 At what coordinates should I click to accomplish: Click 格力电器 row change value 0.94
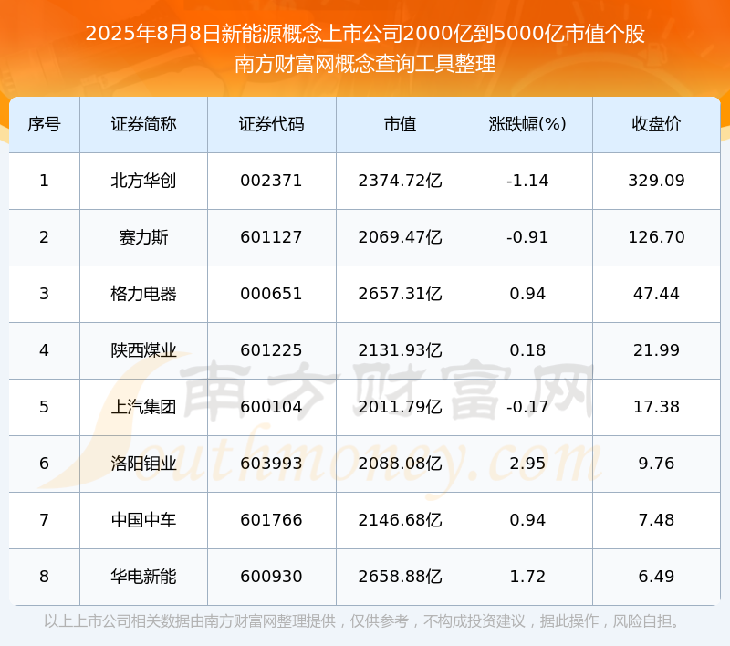pos(527,294)
